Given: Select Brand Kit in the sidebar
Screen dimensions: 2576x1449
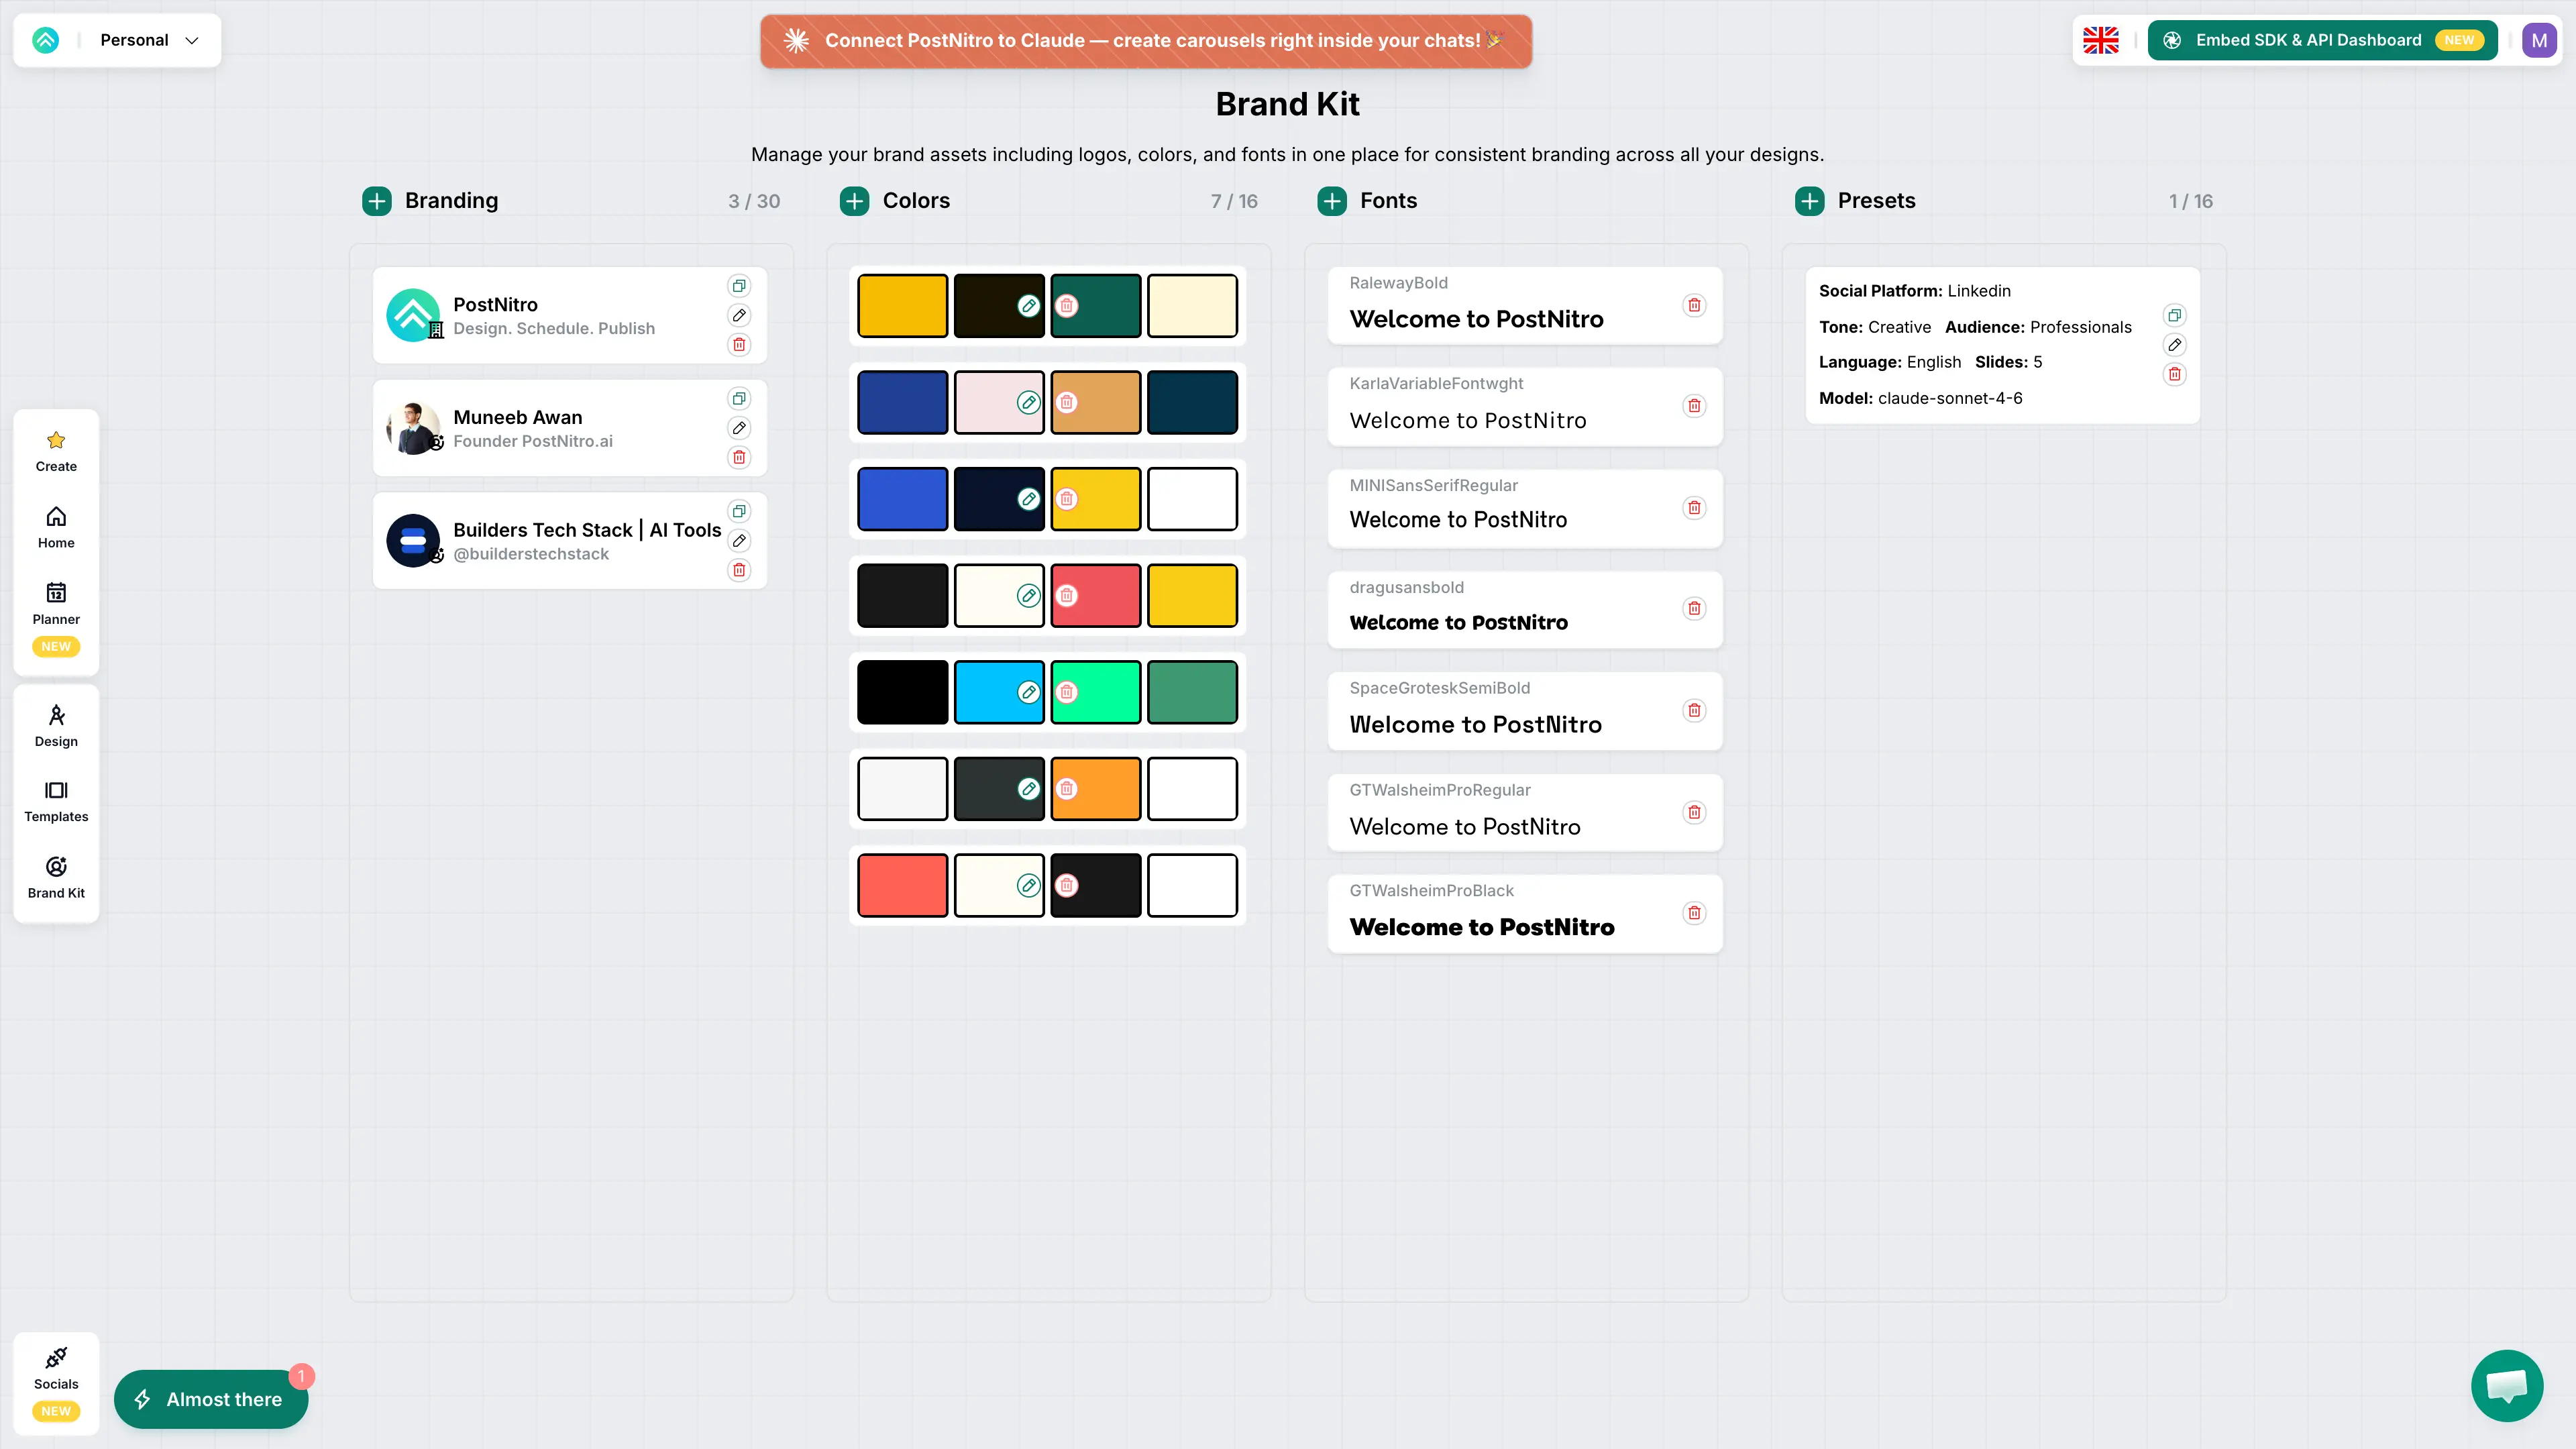Looking at the screenshot, I should coord(56,878).
